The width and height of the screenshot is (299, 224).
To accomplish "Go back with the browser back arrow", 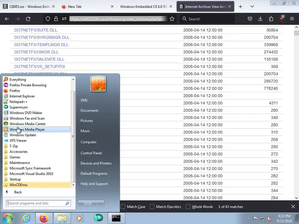I will point(7,19).
